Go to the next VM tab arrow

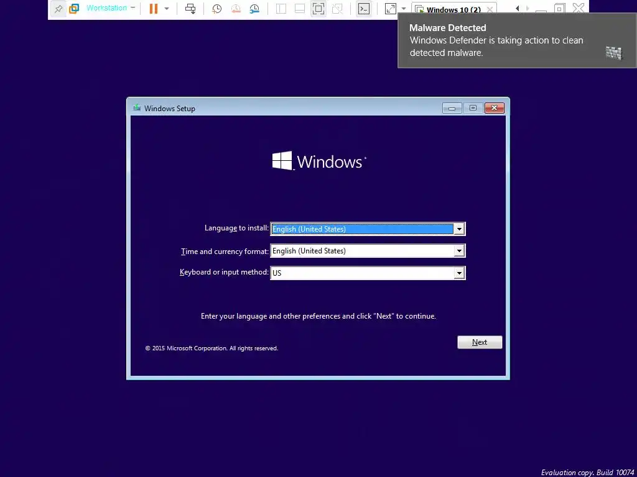point(528,8)
